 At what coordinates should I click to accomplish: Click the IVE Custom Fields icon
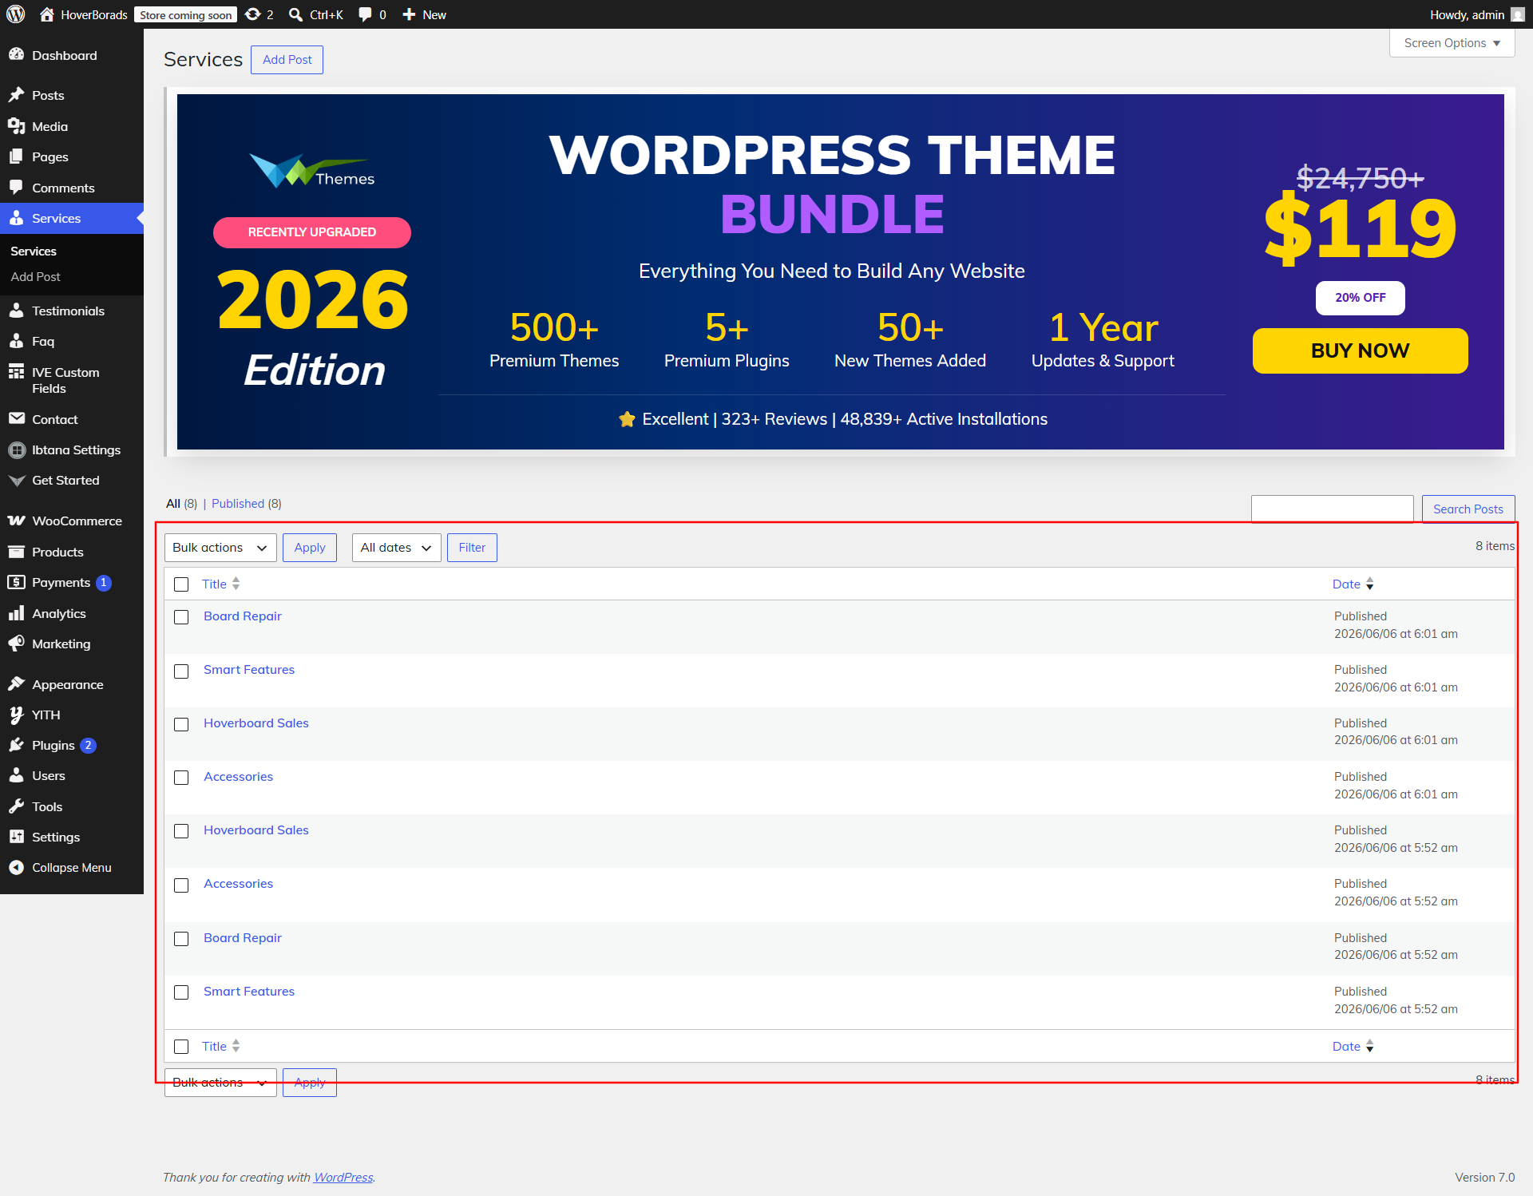click(16, 372)
